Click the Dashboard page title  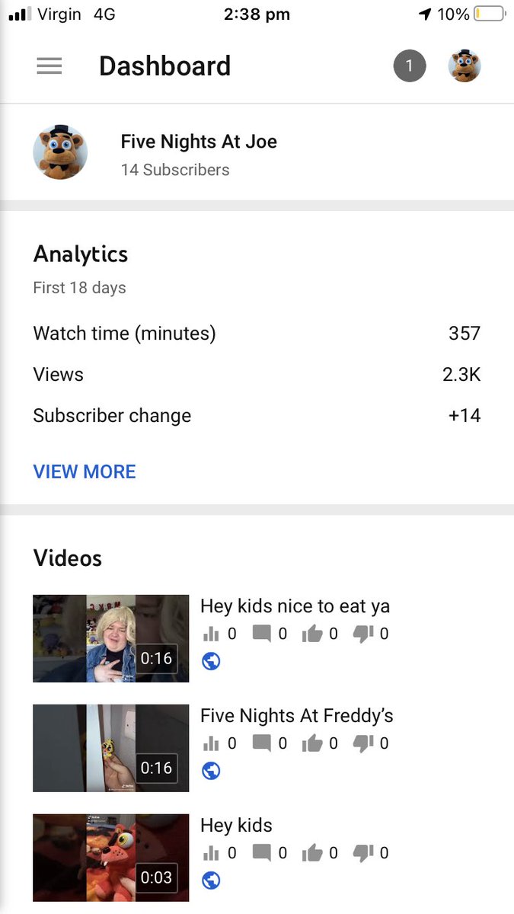(164, 66)
